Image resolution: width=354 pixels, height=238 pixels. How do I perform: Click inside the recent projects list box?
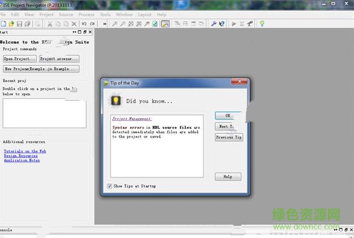tap(44, 113)
